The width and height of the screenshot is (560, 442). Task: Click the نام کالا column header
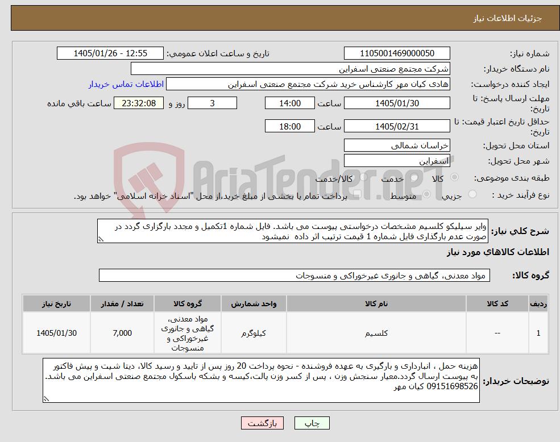(x=376, y=303)
